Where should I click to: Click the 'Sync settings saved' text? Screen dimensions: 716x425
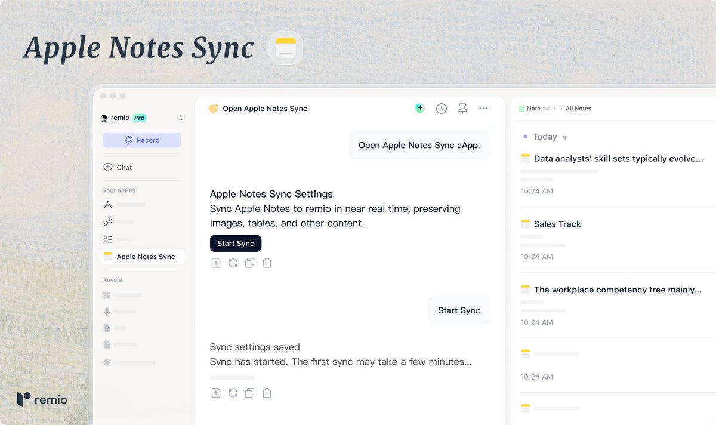(x=255, y=347)
